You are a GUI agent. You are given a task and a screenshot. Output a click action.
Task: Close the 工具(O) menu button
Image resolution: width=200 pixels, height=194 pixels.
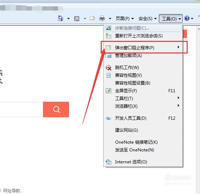click(x=171, y=19)
